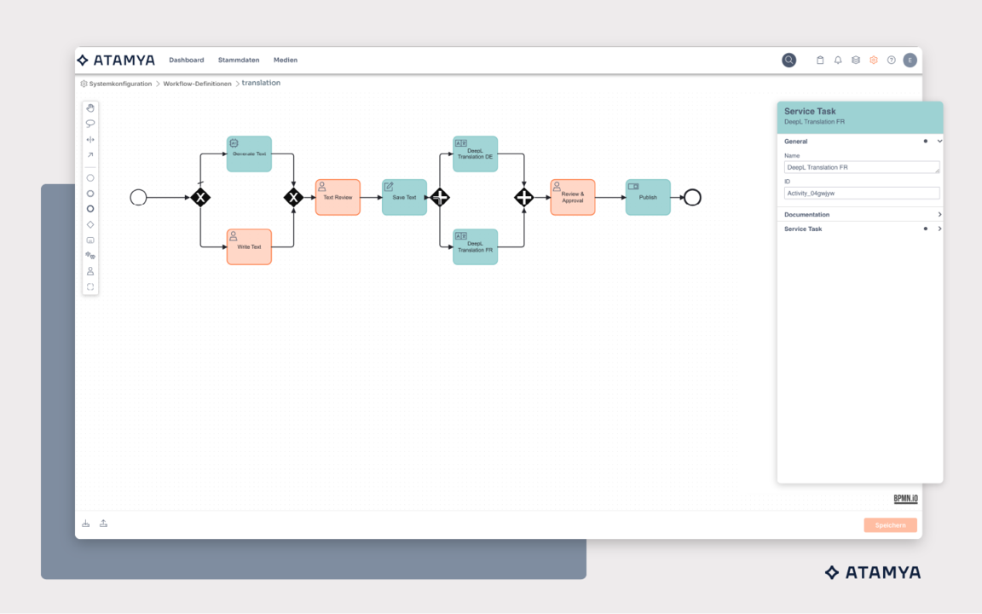This screenshot has height=614, width=982.
Task: Collapse the General section chevron
Action: point(939,142)
